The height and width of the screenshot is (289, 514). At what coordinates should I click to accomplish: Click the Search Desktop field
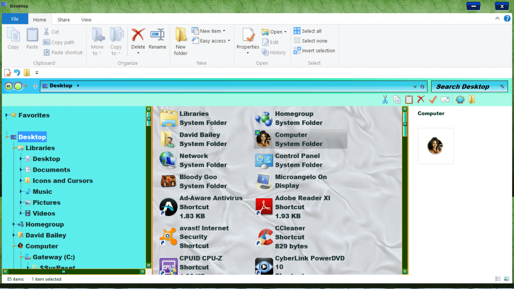click(469, 87)
